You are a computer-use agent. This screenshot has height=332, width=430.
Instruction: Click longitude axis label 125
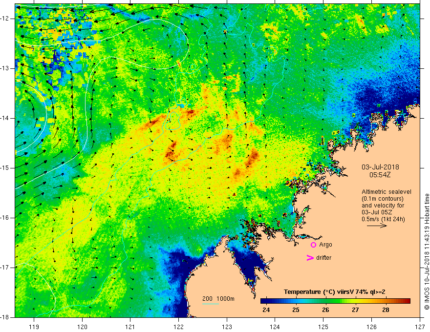coord(323,327)
